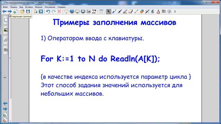Image resolution: width=221 pixels, height=124 pixels.
Task: Select the Eraser tool
Action: 131,11
